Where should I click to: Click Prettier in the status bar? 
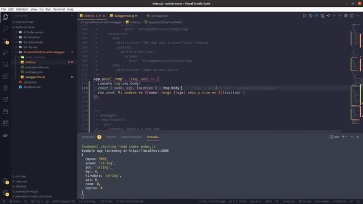pos(339,202)
